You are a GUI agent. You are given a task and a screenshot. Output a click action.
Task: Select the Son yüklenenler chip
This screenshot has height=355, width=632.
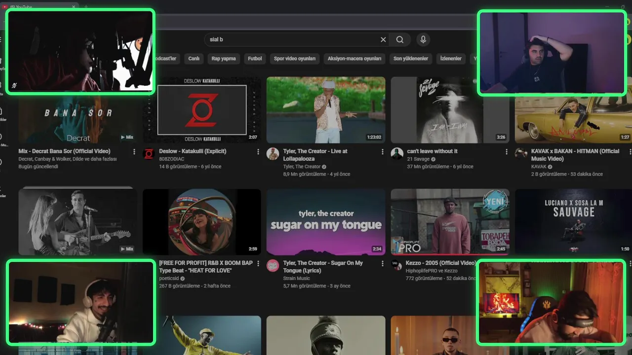(x=411, y=59)
